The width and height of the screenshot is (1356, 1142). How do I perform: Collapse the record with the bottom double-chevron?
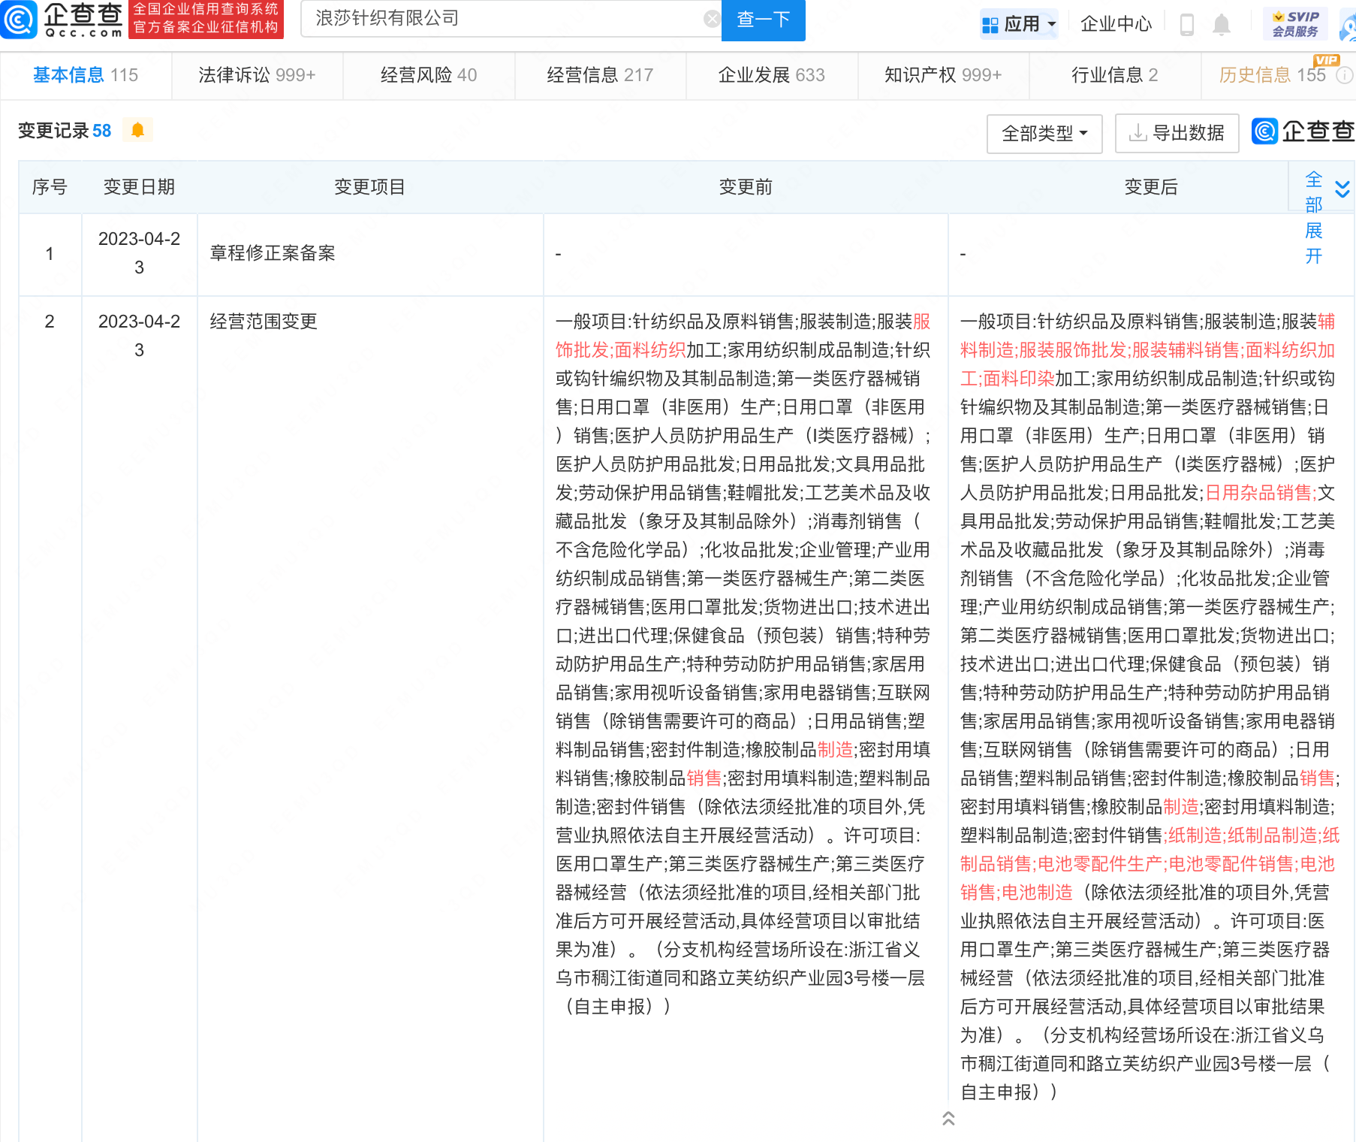(x=948, y=1119)
